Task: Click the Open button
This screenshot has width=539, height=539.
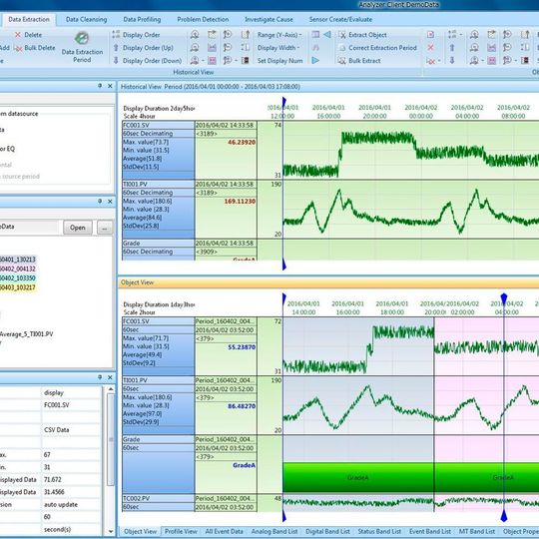Action: [x=78, y=228]
